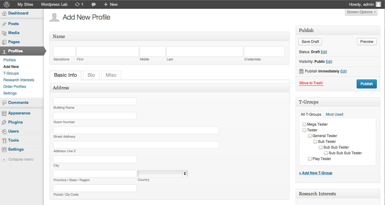Click the Postal / Zip Code field
Viewport: 385px width, 205px height.
point(95,188)
